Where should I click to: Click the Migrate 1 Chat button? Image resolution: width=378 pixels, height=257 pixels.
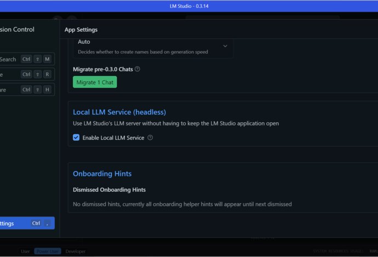[x=95, y=82]
